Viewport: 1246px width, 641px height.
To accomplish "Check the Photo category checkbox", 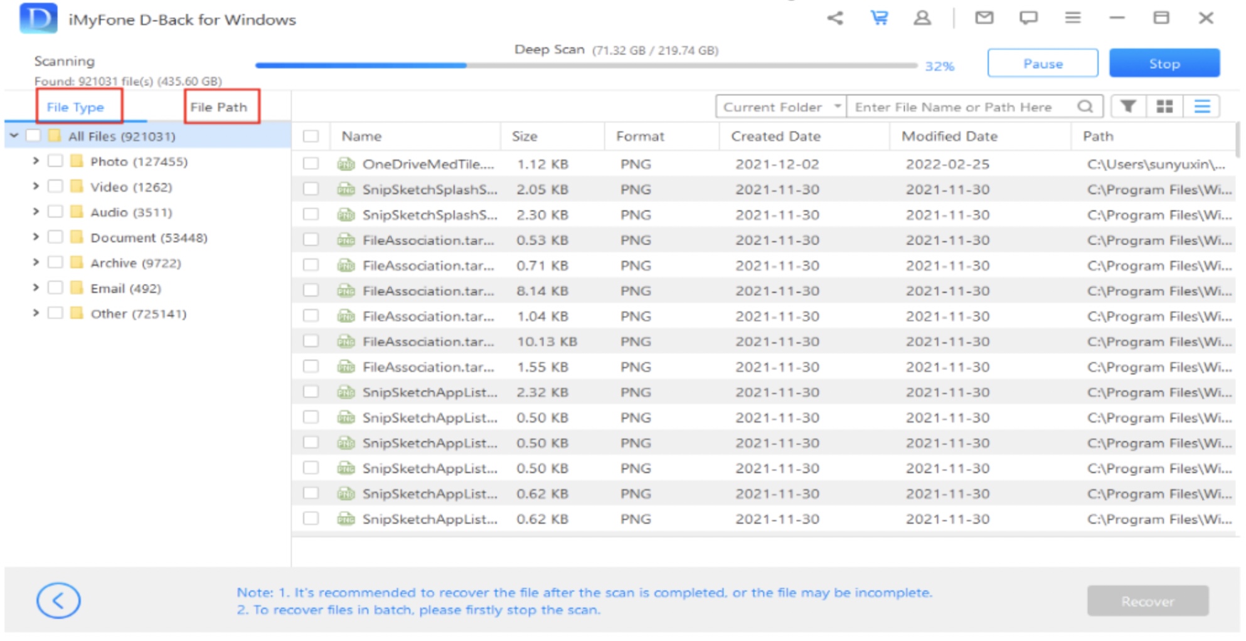I will tap(55, 161).
